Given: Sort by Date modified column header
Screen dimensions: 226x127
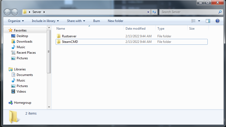Looking at the screenshot, I should pos(135,29).
